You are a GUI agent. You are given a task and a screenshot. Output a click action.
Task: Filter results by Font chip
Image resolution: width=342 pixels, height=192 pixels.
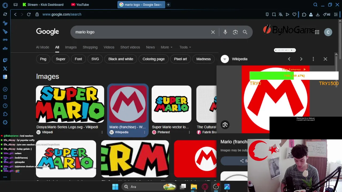click(78, 59)
